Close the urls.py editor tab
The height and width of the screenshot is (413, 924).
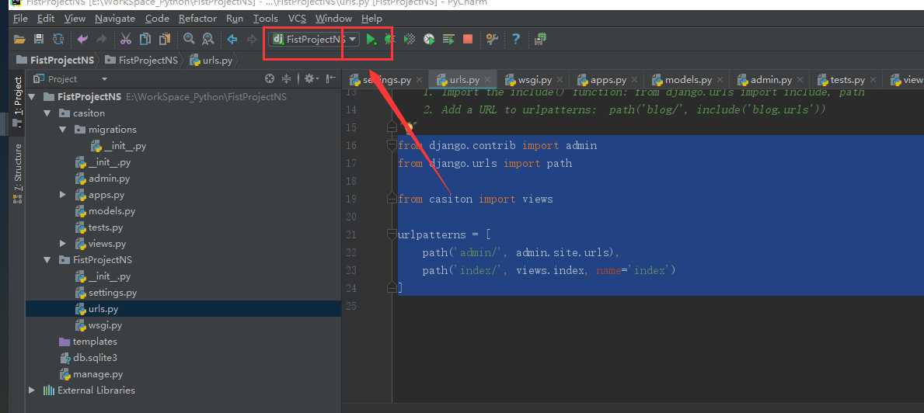[487, 80]
